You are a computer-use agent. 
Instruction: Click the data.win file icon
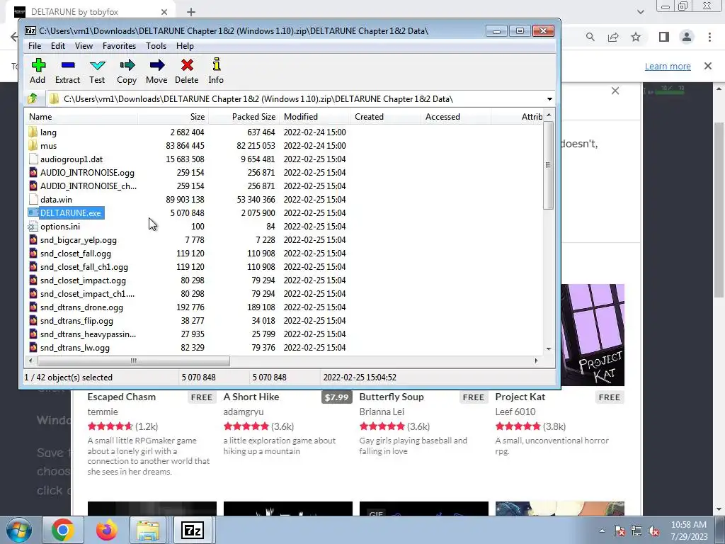(33, 199)
